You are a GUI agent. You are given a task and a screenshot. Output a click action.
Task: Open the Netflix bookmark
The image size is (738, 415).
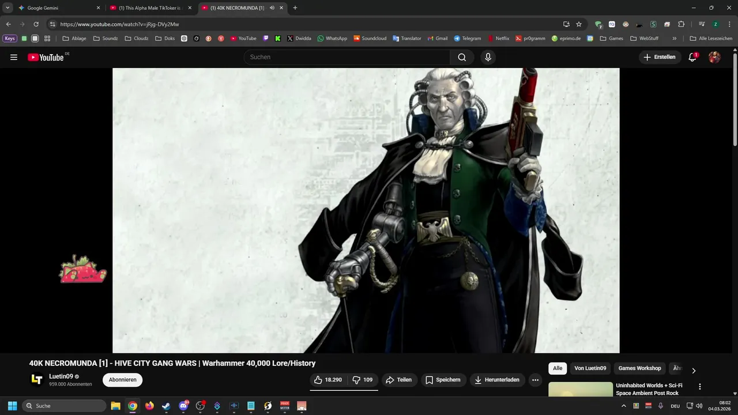click(x=498, y=39)
